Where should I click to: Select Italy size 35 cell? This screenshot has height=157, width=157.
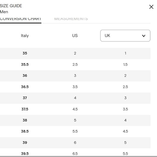(x=25, y=53)
